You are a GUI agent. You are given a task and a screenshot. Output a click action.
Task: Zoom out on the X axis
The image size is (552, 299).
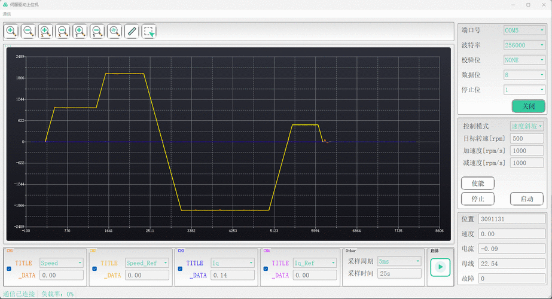click(x=63, y=31)
